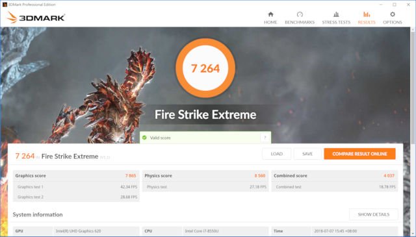
Task: Click the green Valid score checkmark
Action: 144,138
